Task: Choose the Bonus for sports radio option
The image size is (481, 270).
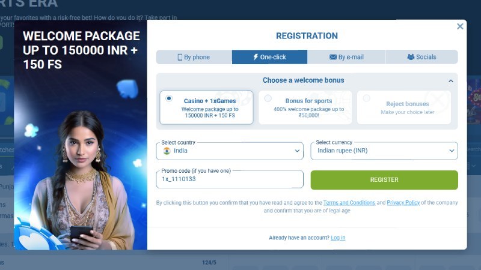Action: pyautogui.click(x=268, y=98)
